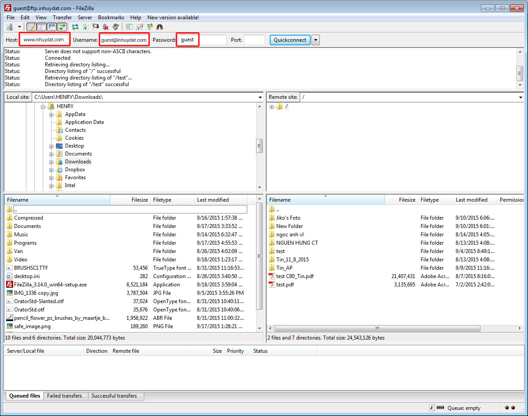Switch to the Failed transfers tab
This screenshot has height=416, width=528.
64,396
